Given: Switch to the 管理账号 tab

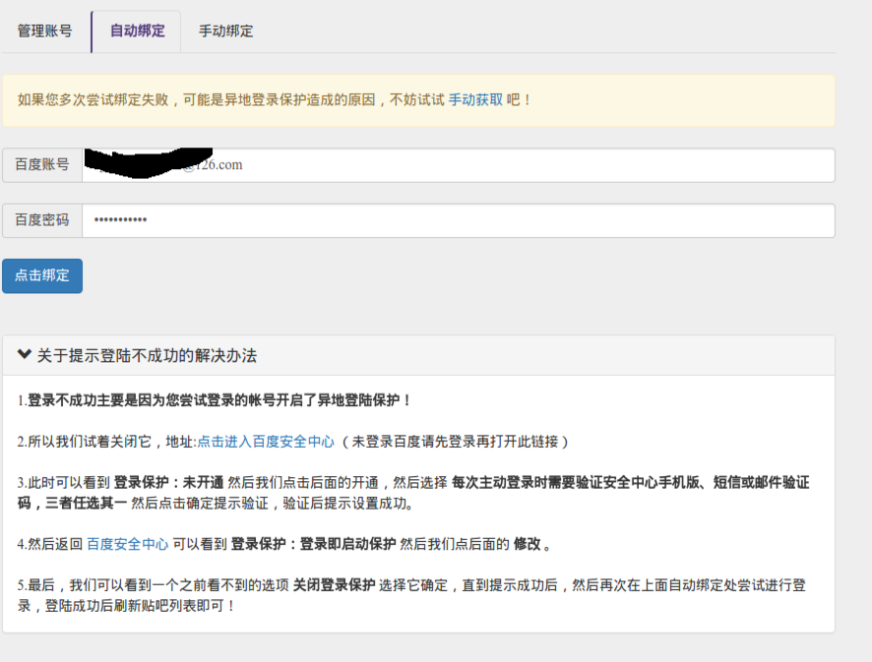Looking at the screenshot, I should tap(45, 31).
